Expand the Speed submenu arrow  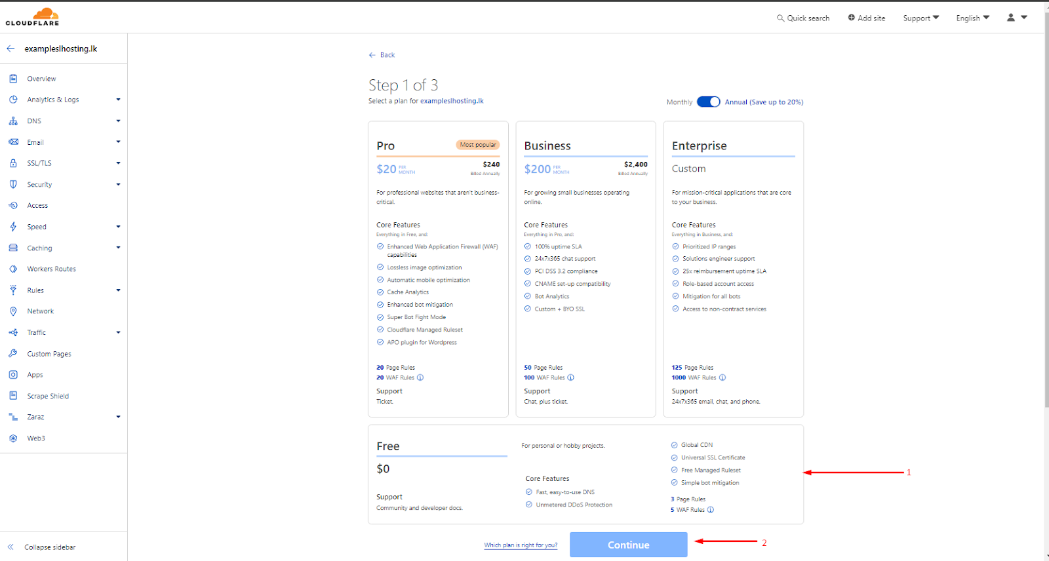pyautogui.click(x=118, y=227)
